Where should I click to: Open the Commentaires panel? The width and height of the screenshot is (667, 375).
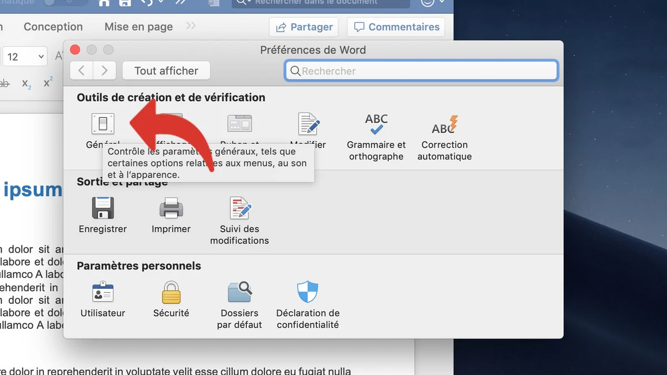[396, 27]
